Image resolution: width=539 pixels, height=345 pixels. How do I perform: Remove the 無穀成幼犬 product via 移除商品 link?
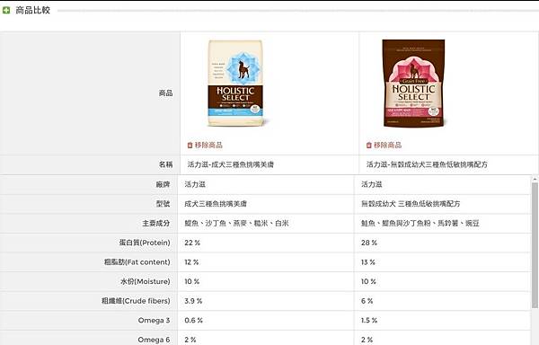click(x=387, y=145)
